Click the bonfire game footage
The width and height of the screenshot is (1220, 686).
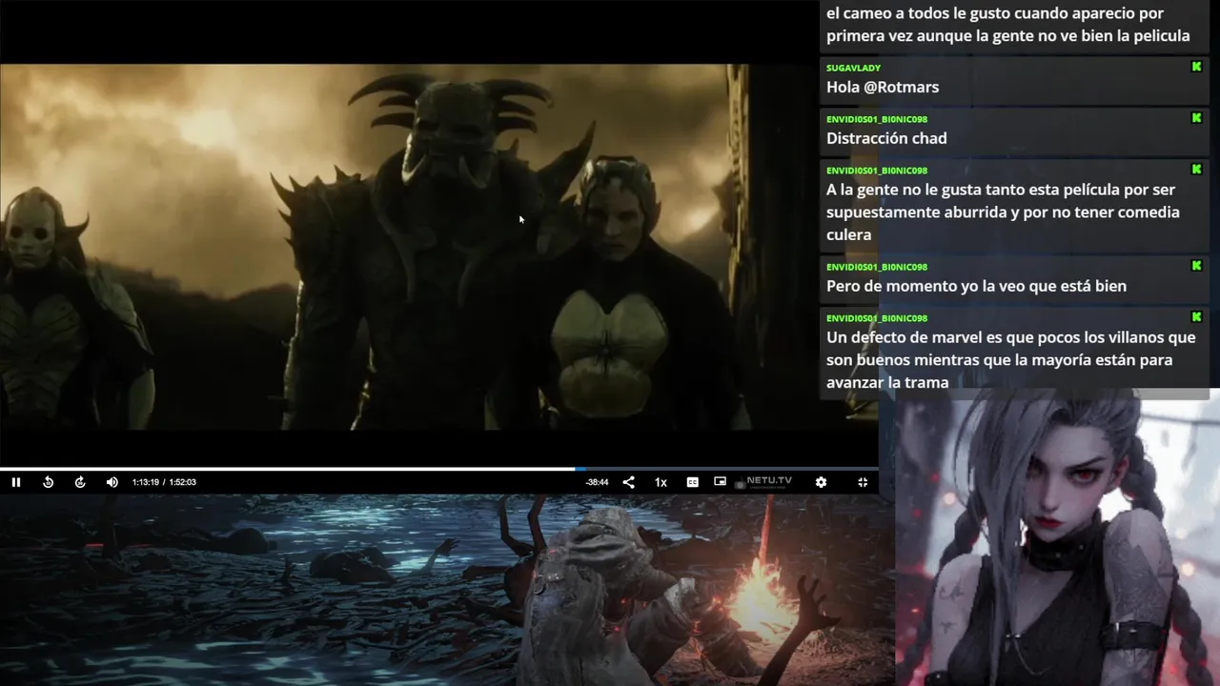(x=447, y=591)
